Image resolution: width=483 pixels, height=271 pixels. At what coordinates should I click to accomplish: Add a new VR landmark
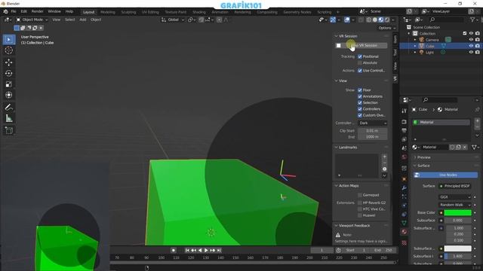(384, 157)
